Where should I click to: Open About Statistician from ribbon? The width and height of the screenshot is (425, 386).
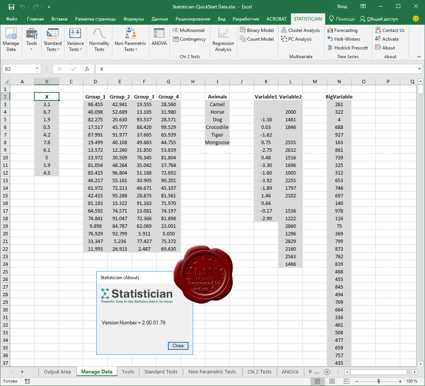(x=385, y=48)
